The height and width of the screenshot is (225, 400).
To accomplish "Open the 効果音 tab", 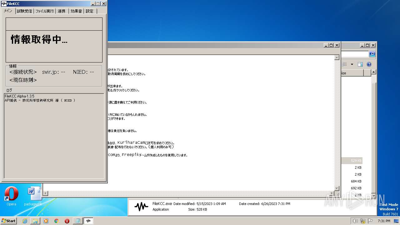I will (x=76, y=11).
